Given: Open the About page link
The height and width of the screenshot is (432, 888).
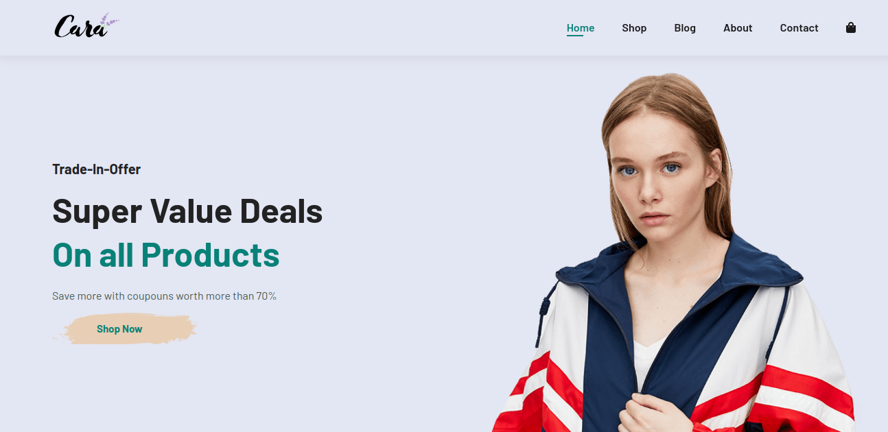Looking at the screenshot, I should click(x=738, y=28).
